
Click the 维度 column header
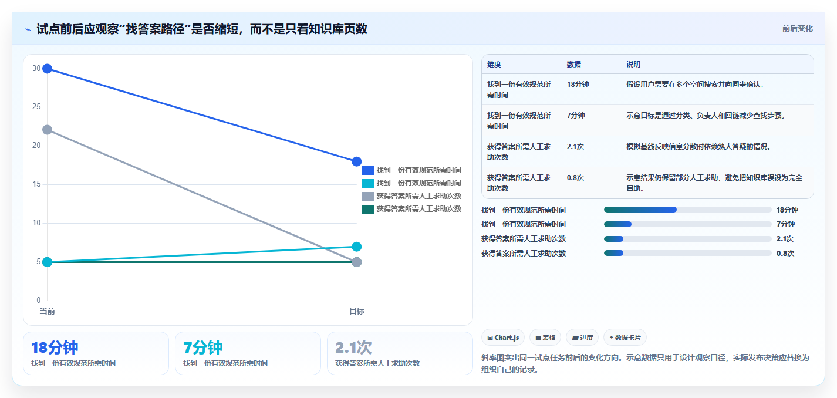click(494, 64)
